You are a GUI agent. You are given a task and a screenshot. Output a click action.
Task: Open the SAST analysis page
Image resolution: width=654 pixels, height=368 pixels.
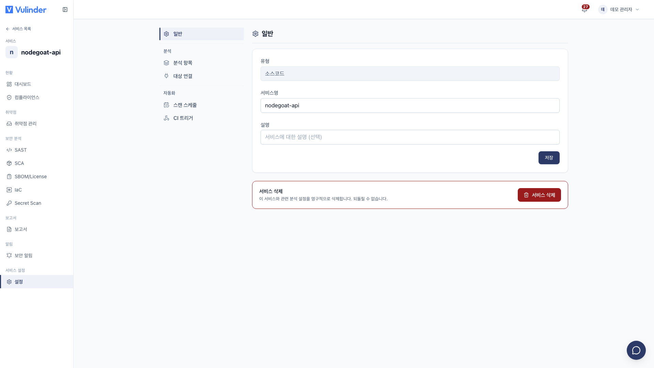point(37,150)
